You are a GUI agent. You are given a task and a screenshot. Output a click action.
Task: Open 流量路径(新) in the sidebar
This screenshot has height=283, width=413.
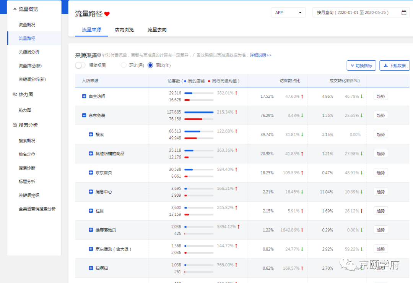[30, 66]
